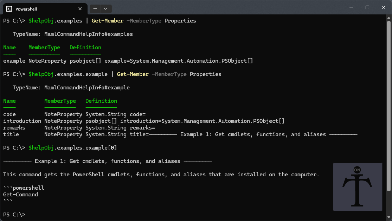Select the -MemberType Properties parameter text
392x221 pixels.
(162, 20)
